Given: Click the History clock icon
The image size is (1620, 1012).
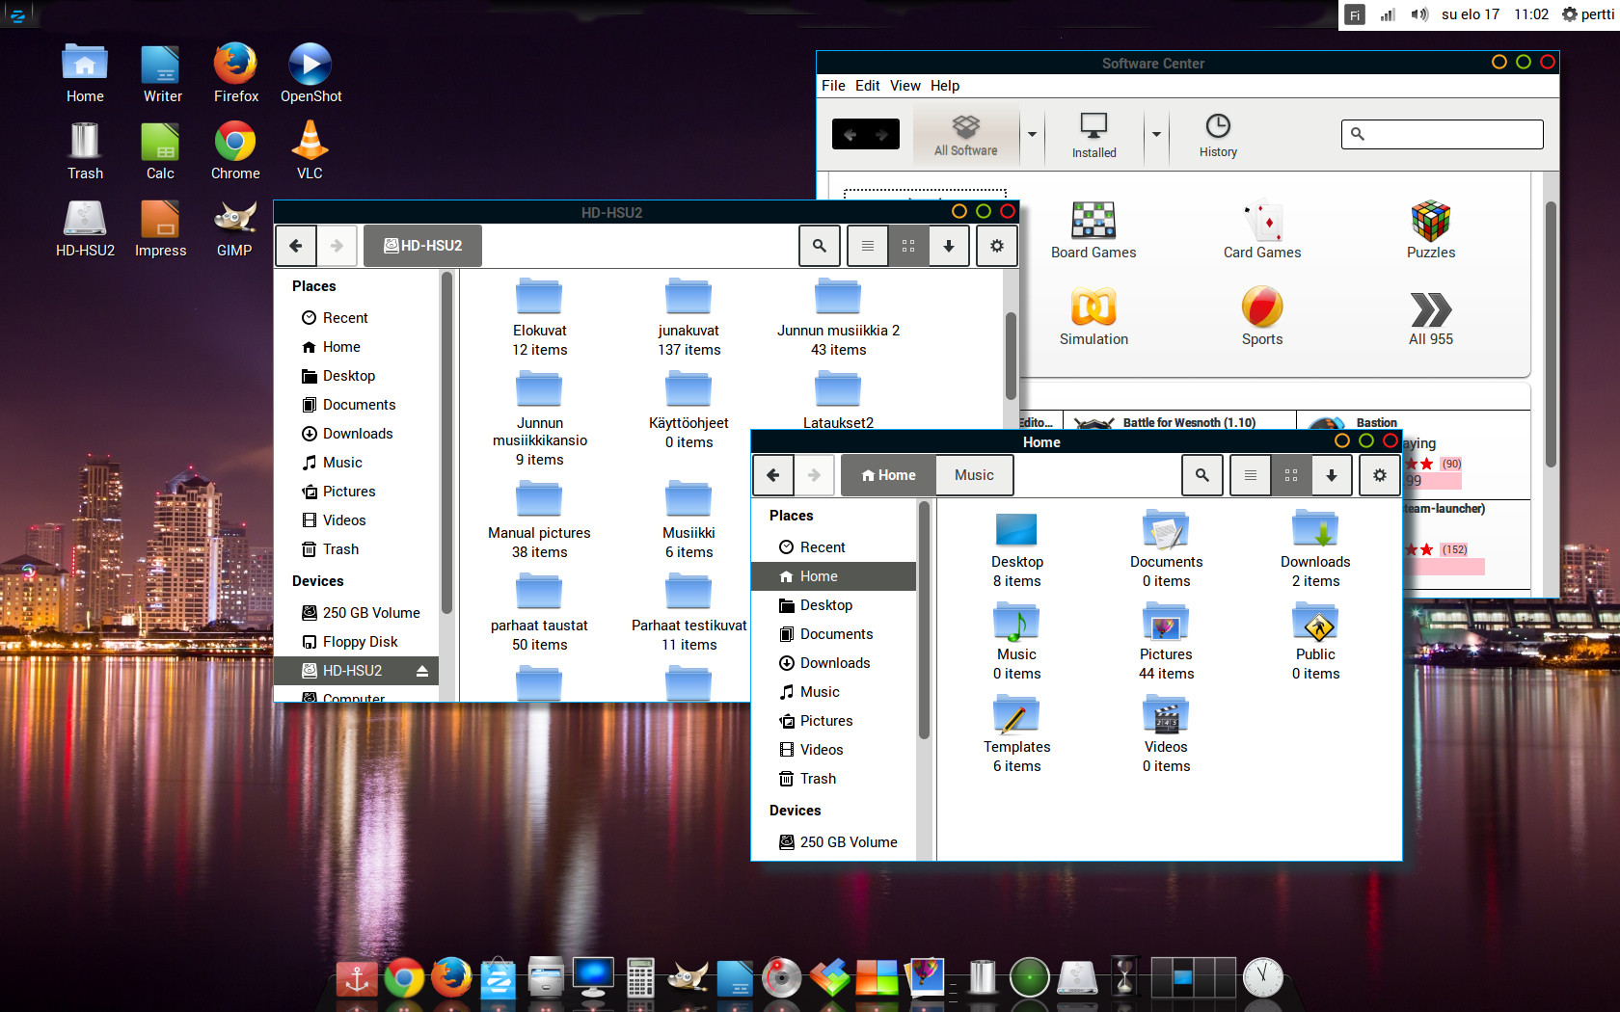Looking at the screenshot, I should [1218, 127].
